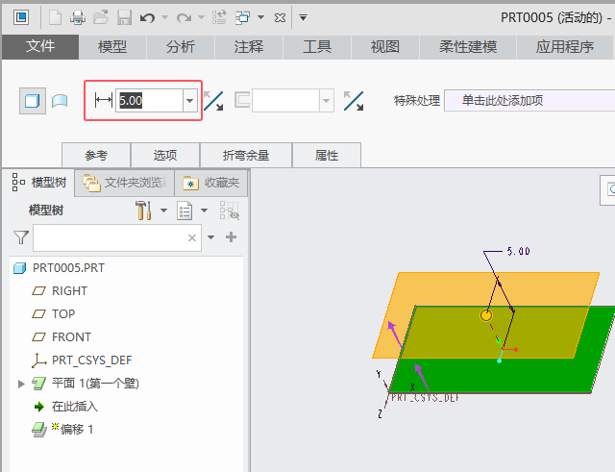Open the customize quick access toolbar dropdown
Image resolution: width=615 pixels, height=472 pixels.
304,17
